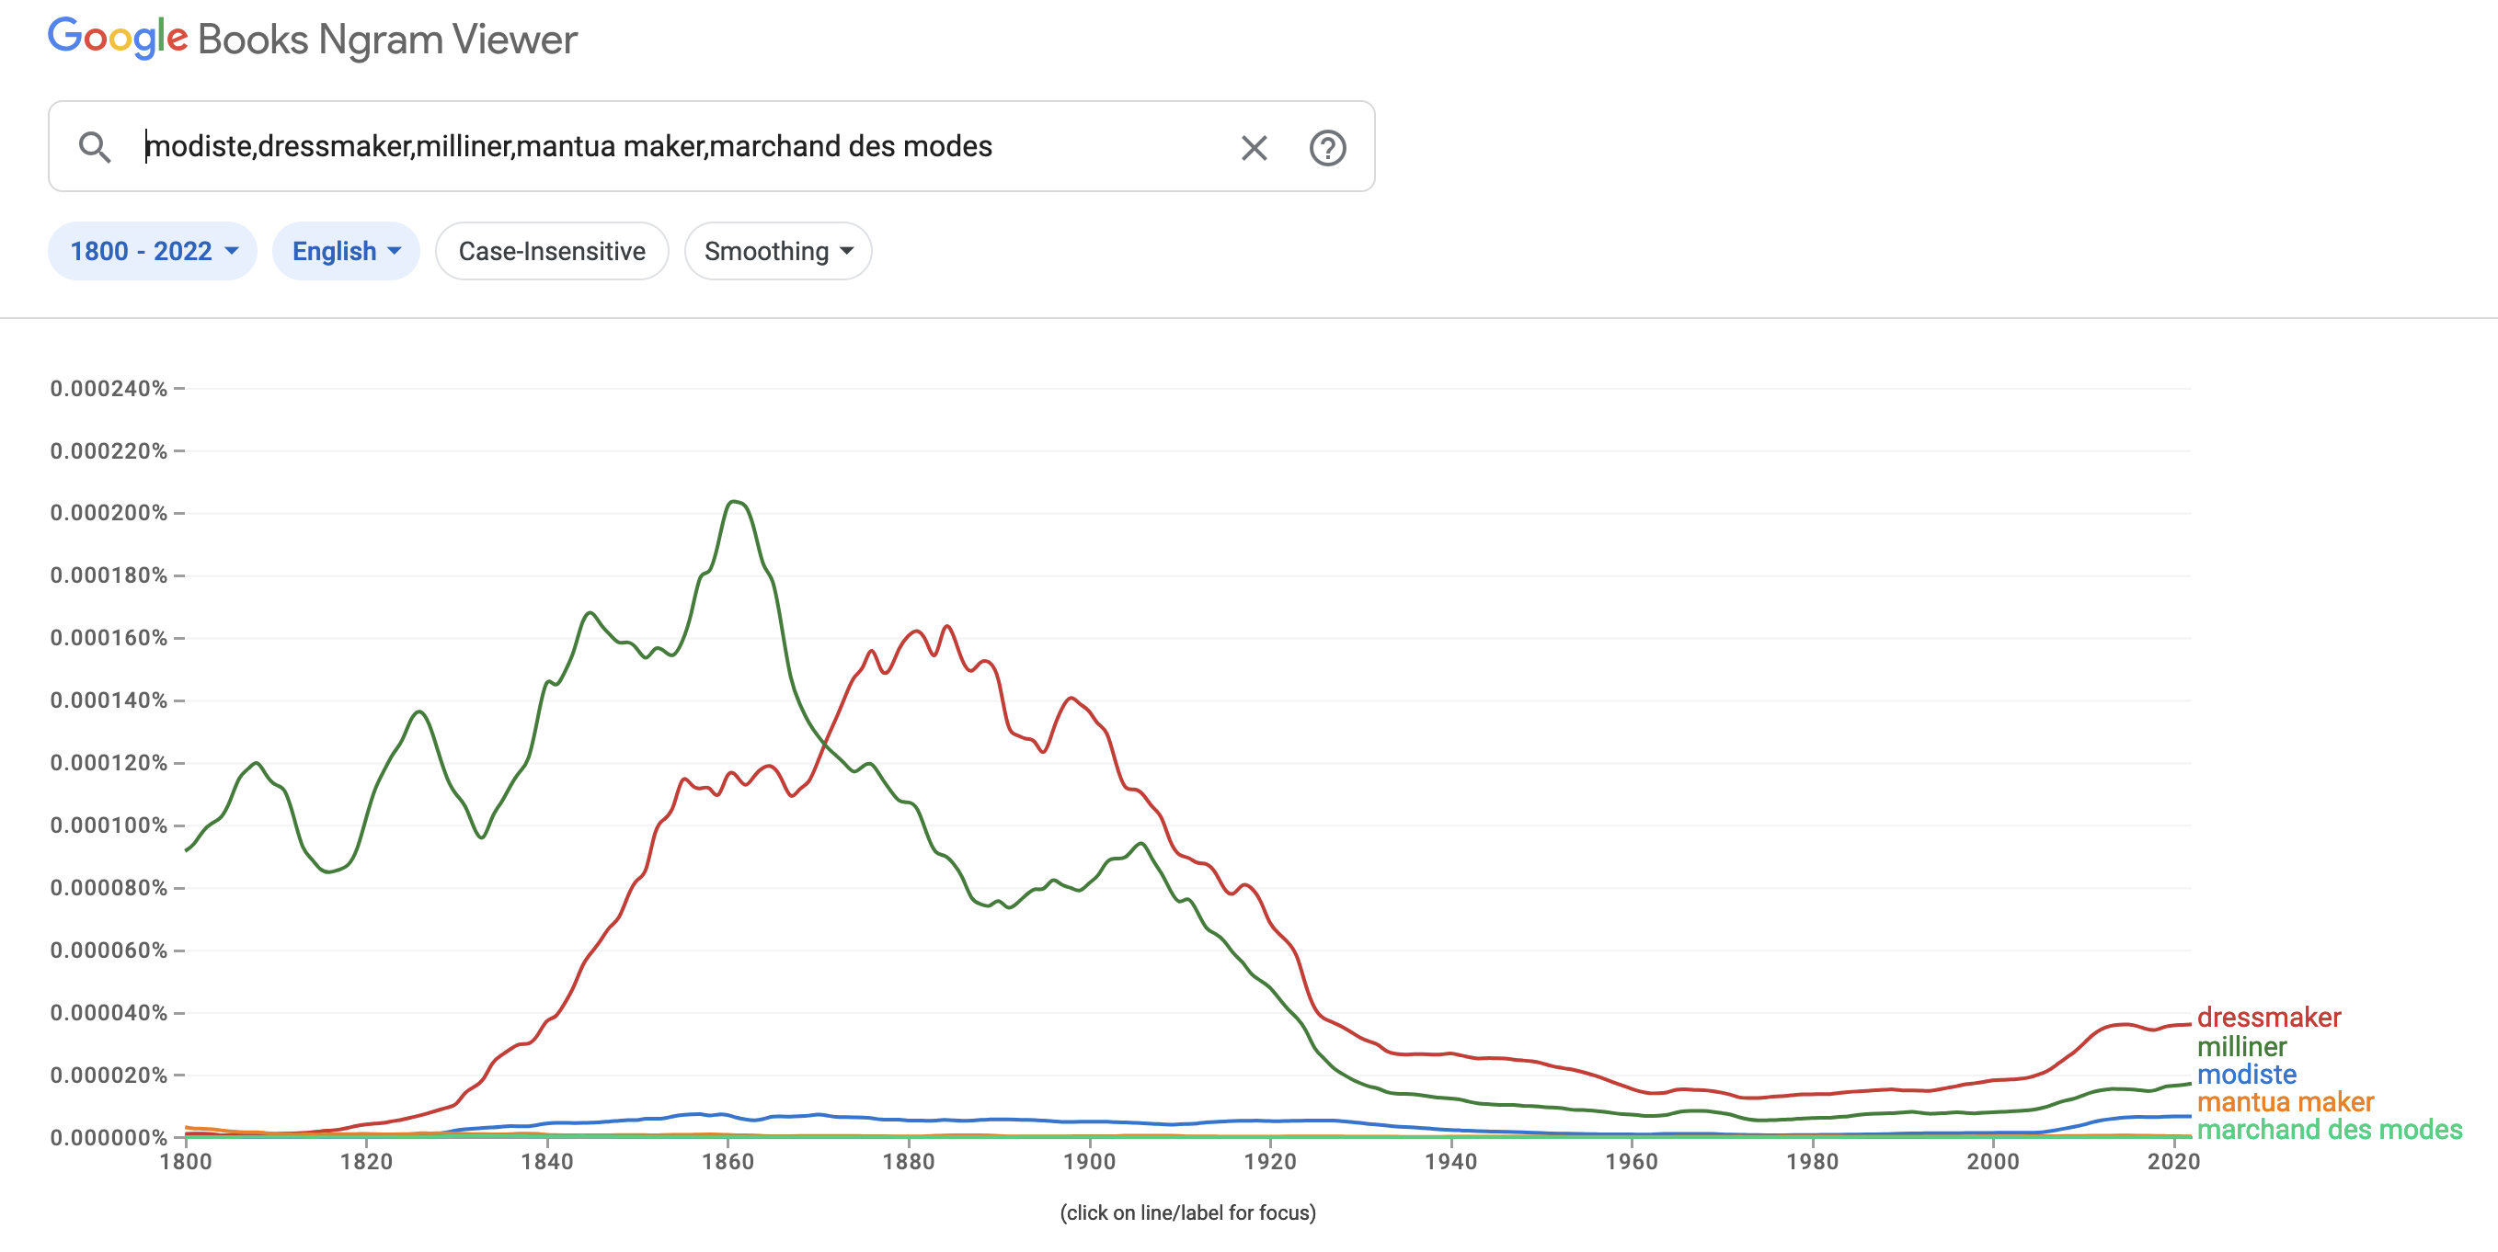Image resolution: width=2498 pixels, height=1252 pixels.
Task: Click the search magnifying glass icon
Action: (94, 147)
